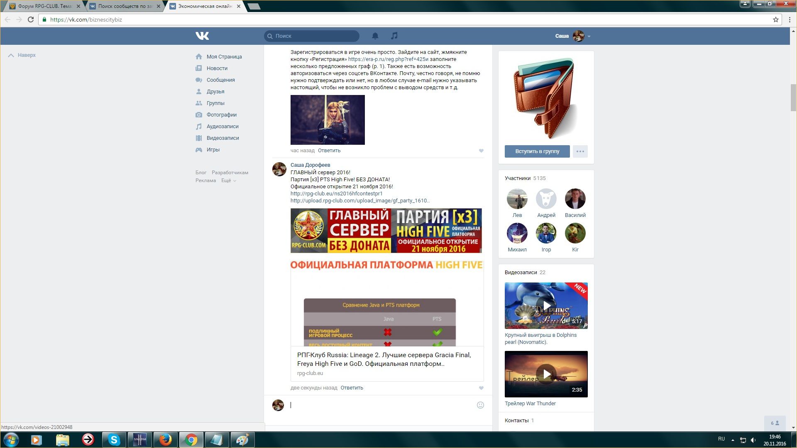Expand the Ещё footer dropdown
Screen dimensions: 797x448
[x=229, y=180]
